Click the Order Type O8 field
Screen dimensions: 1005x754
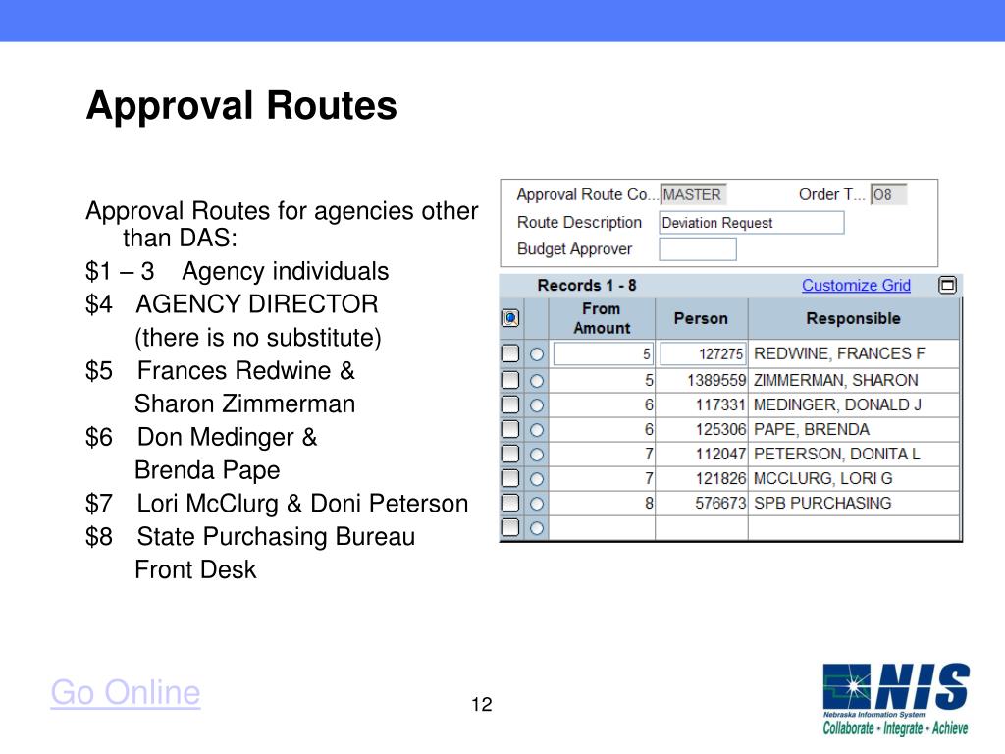coord(888,194)
